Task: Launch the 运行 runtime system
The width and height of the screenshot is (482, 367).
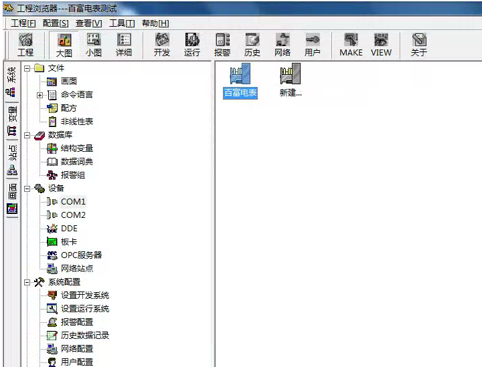Action: tap(192, 45)
